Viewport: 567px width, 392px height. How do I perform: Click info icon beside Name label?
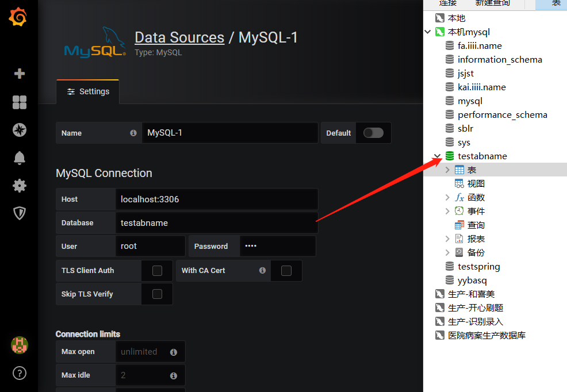coord(133,133)
